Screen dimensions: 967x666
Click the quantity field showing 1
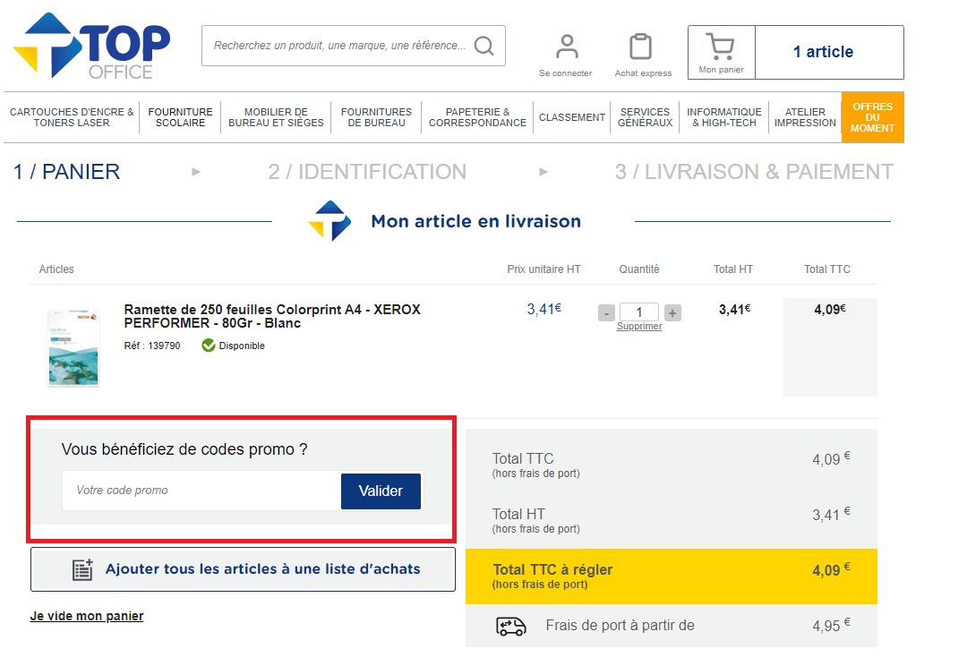[639, 312]
